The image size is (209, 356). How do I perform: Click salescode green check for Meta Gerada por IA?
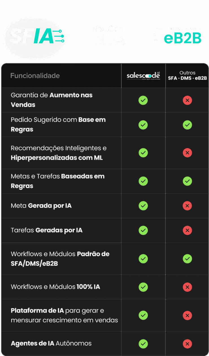point(143,206)
